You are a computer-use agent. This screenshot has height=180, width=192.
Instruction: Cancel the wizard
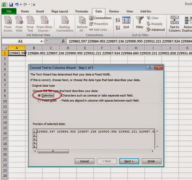[84, 161]
